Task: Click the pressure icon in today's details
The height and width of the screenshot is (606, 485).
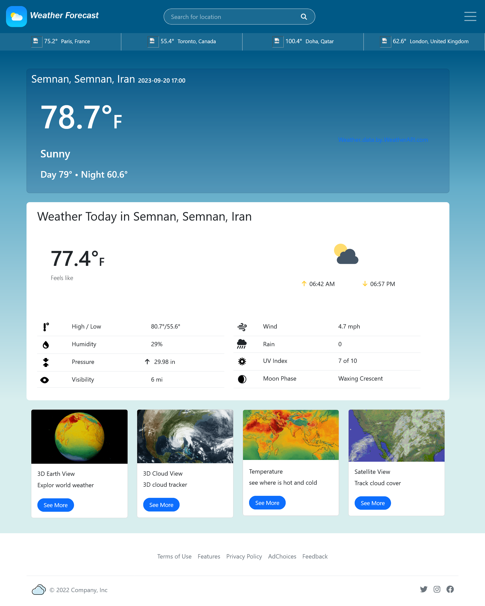Action: [45, 362]
